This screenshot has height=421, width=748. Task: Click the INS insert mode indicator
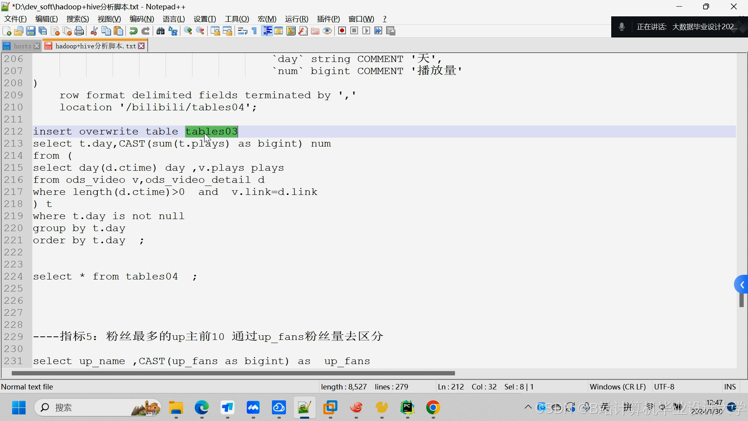coord(730,387)
